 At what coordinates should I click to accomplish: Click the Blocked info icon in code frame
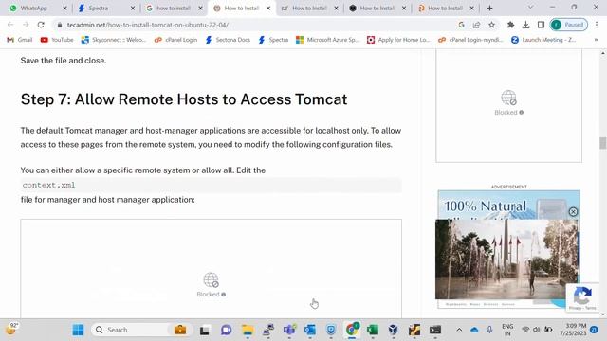(x=224, y=295)
